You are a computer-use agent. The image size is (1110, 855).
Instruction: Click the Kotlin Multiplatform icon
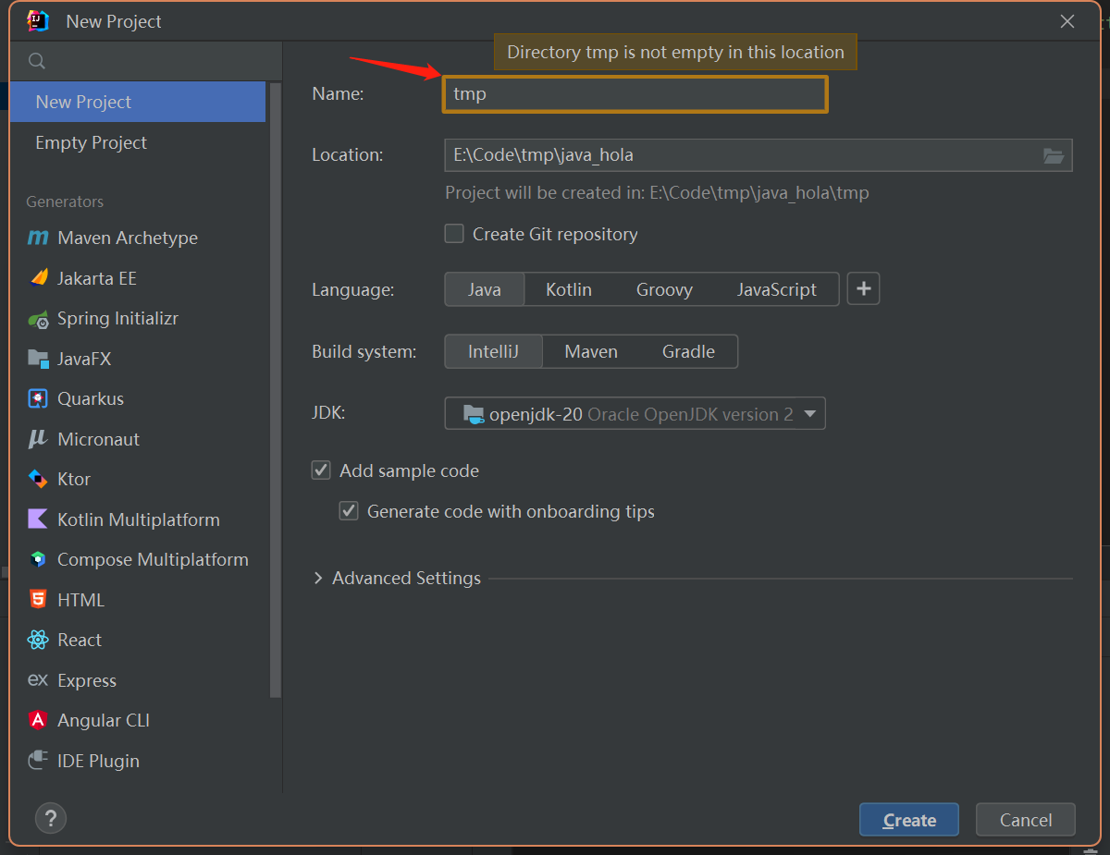[x=38, y=519]
